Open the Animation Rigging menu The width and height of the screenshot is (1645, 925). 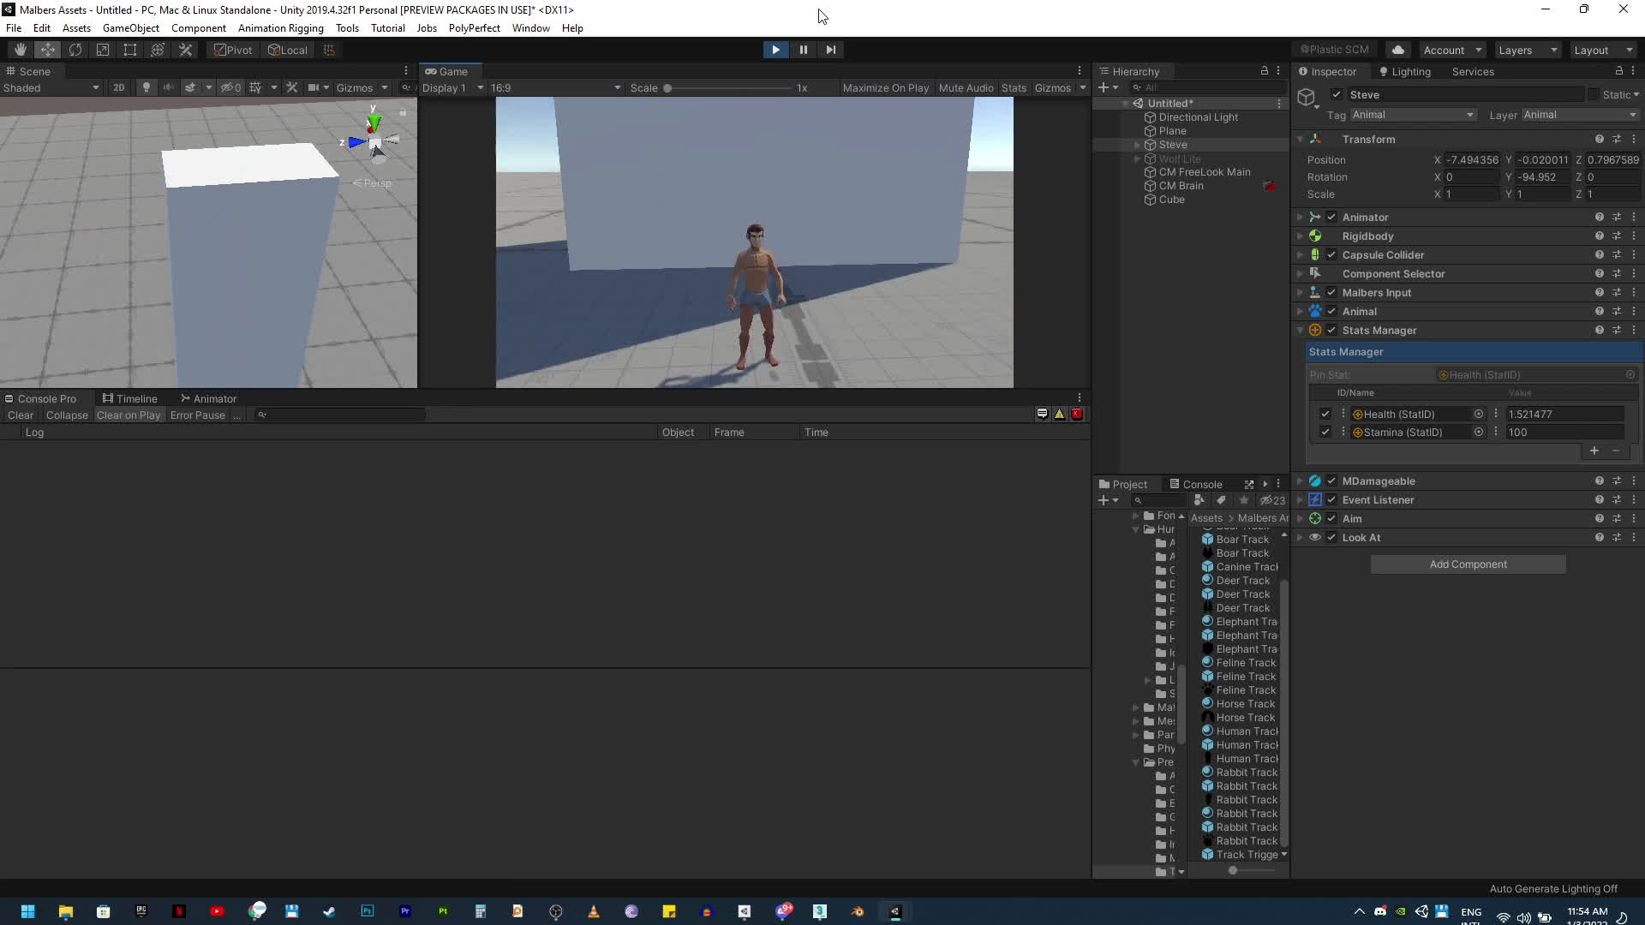coord(280,28)
